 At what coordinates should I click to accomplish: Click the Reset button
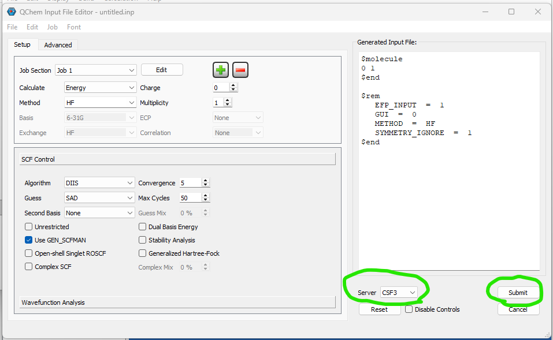tap(379, 309)
